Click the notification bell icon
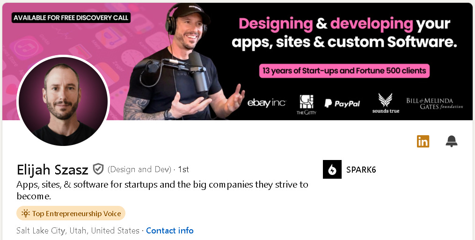Screen dimensions: 475x240 click(452, 141)
